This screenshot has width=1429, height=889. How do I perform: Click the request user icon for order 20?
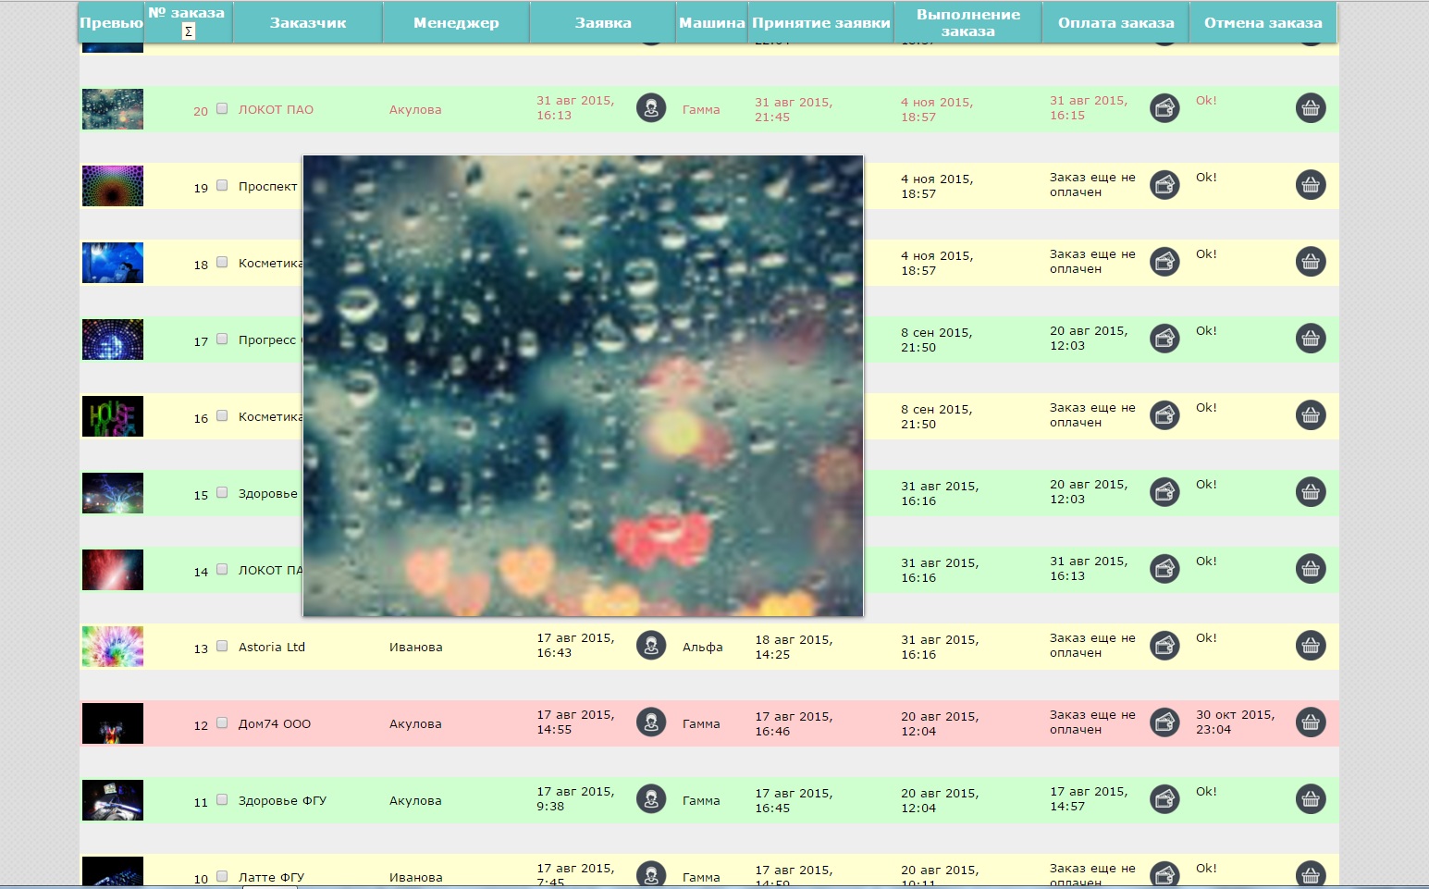(x=651, y=108)
